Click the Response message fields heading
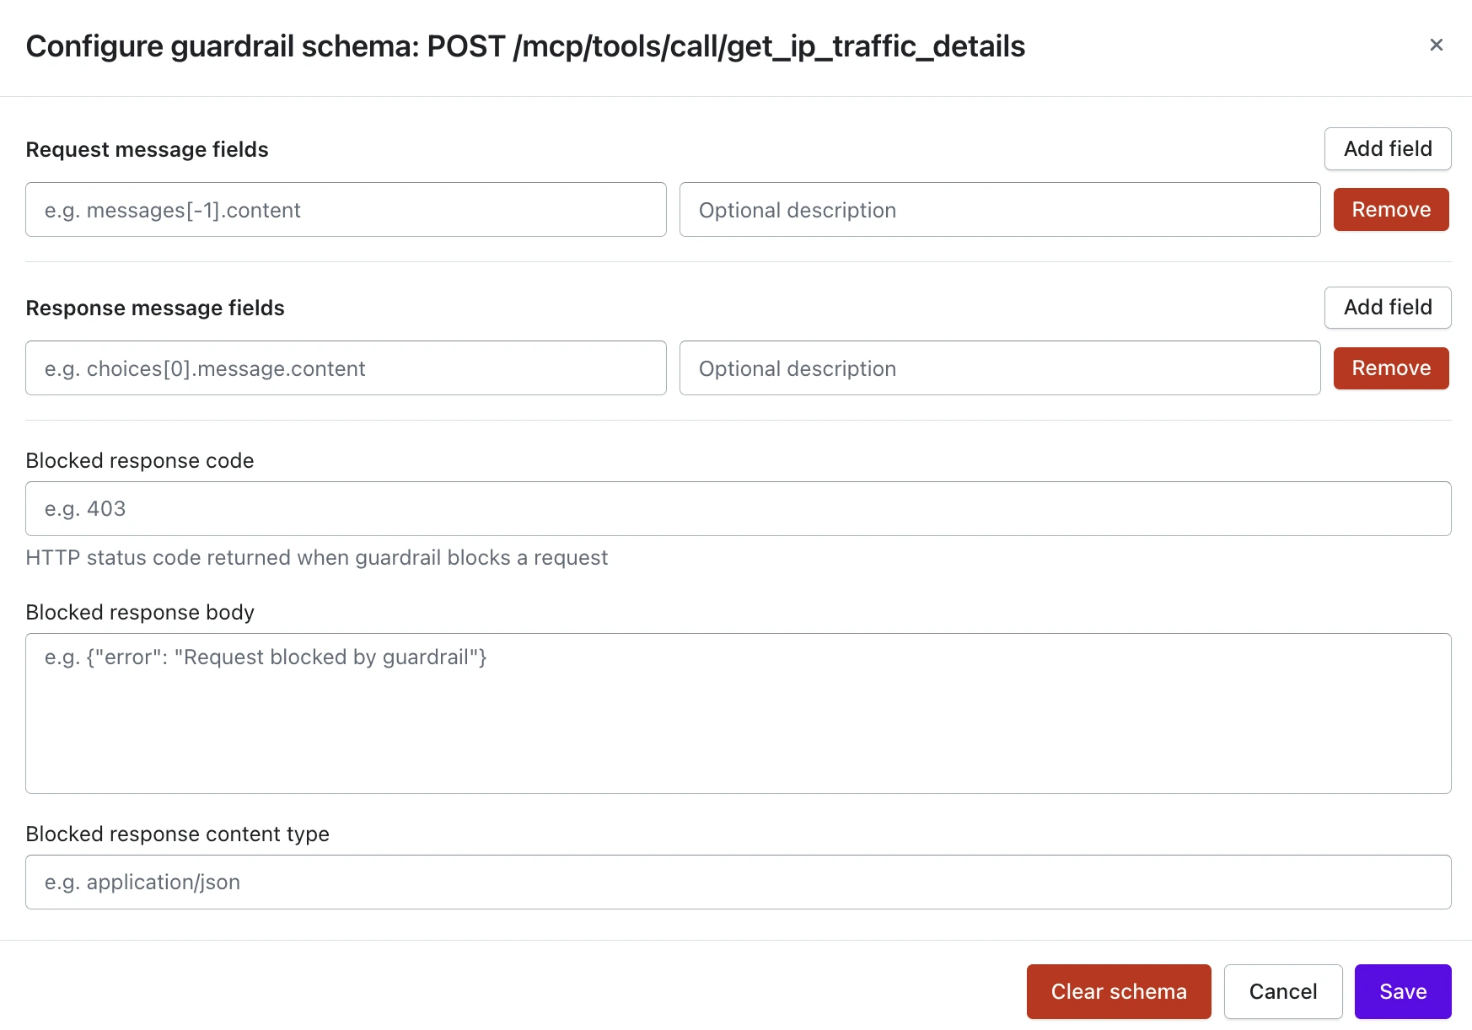Viewport: 1472px width, 1030px height. [x=155, y=308]
